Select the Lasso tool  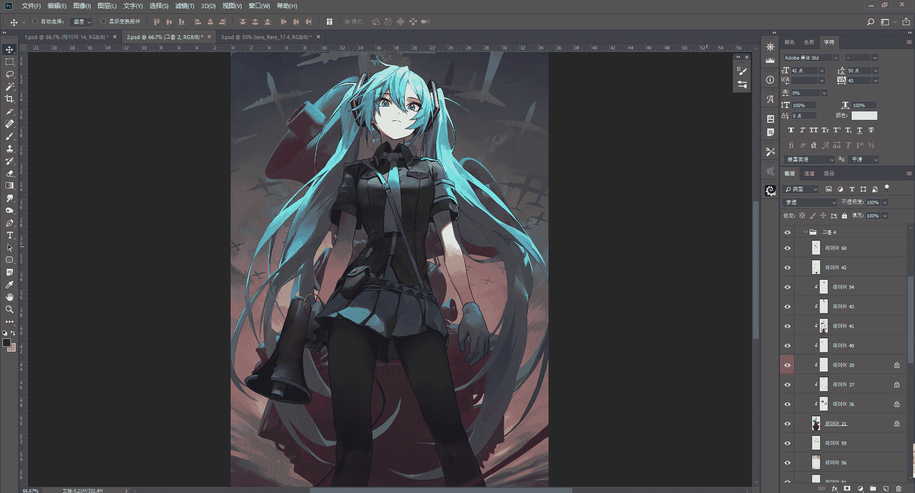click(x=10, y=74)
